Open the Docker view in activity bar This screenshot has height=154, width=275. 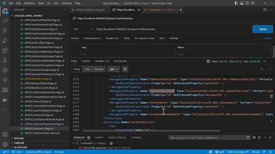click(x=5, y=100)
